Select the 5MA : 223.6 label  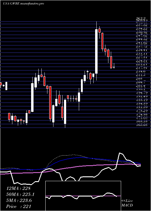coord(19,200)
